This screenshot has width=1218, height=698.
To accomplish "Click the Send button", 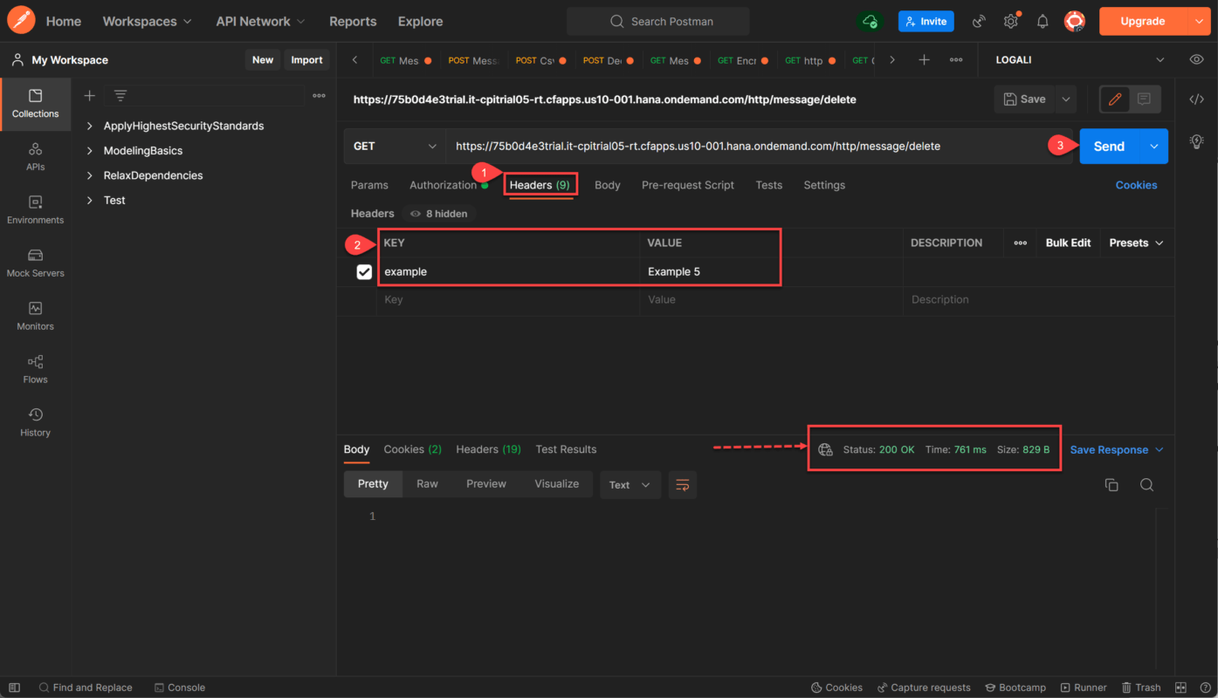I will pyautogui.click(x=1110, y=147).
